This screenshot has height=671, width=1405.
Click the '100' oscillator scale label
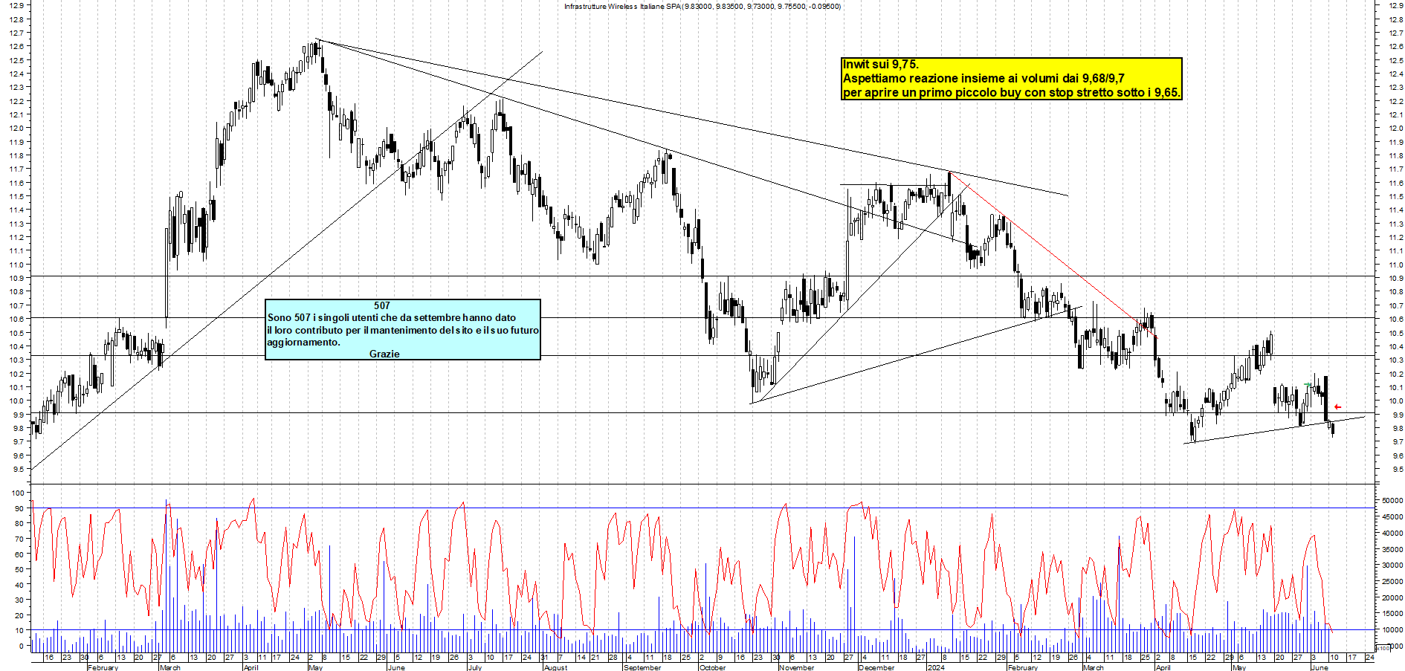pyautogui.click(x=16, y=493)
